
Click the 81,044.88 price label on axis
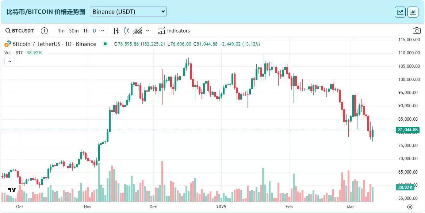pos(407,129)
